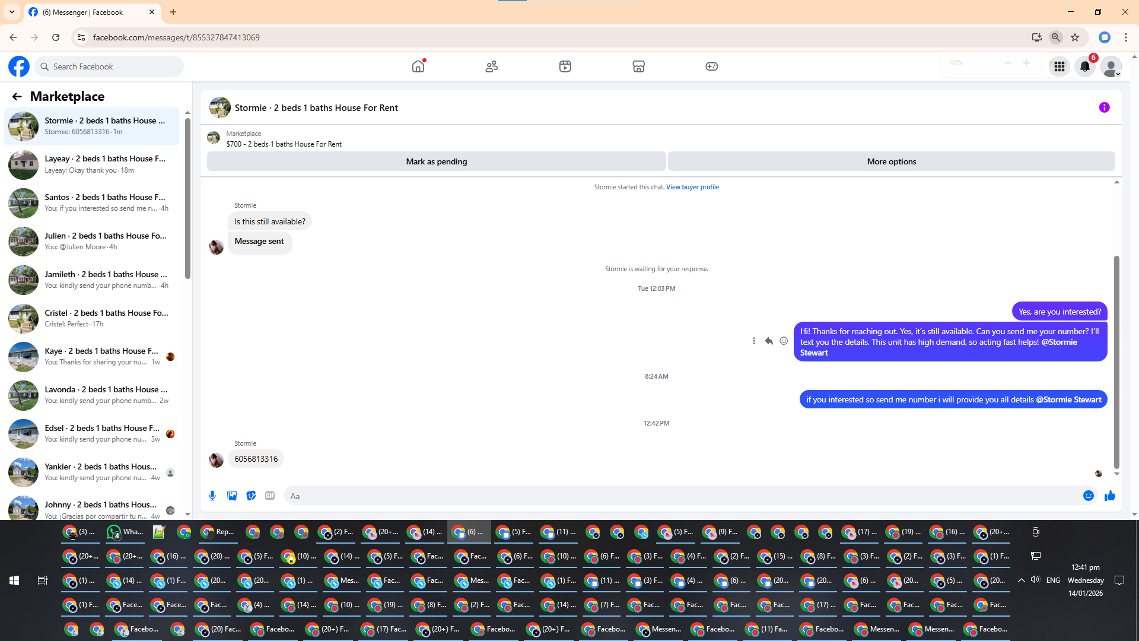Expand Chrome tab search chevron
The width and height of the screenshot is (1139, 641).
click(12, 12)
